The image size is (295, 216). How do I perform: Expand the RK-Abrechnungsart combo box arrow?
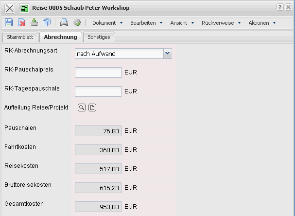point(168,54)
